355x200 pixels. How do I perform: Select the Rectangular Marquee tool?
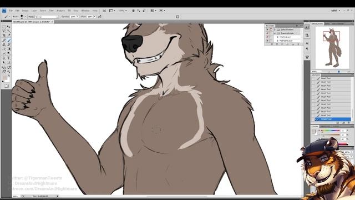coord(4,27)
